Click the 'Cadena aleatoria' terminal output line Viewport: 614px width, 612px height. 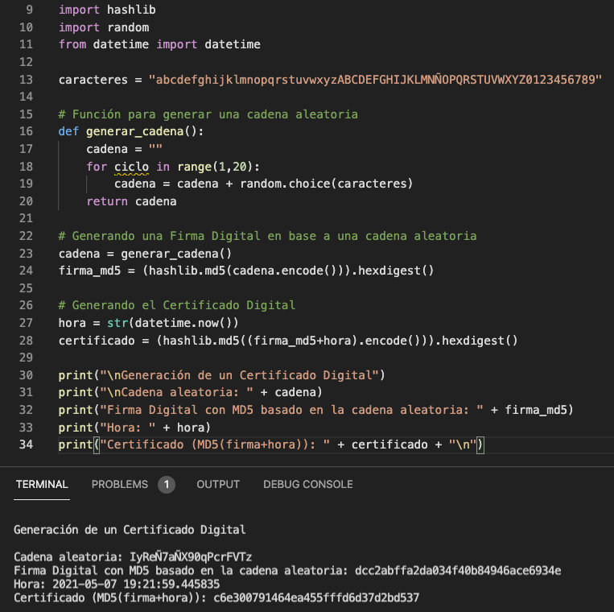pos(133,557)
